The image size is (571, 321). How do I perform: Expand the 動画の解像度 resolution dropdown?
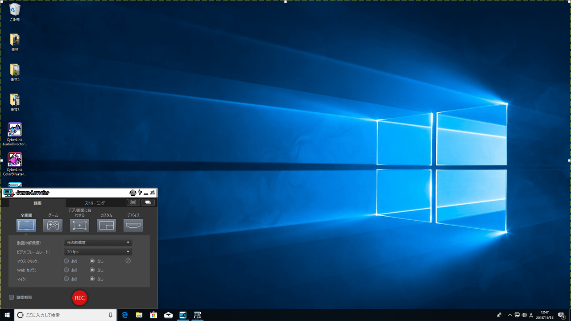(98, 243)
